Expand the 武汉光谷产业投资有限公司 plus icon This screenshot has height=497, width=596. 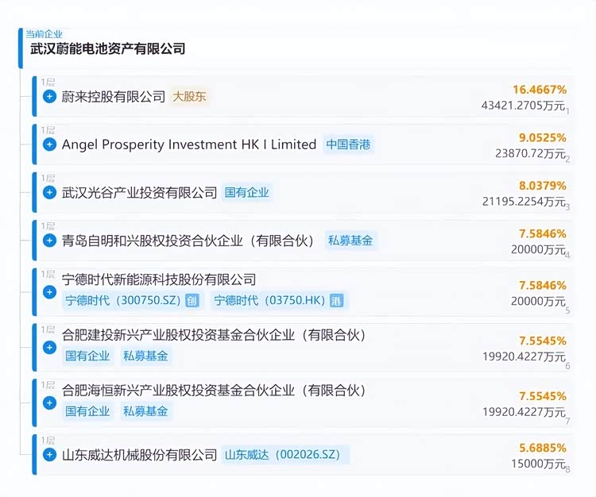click(49, 192)
